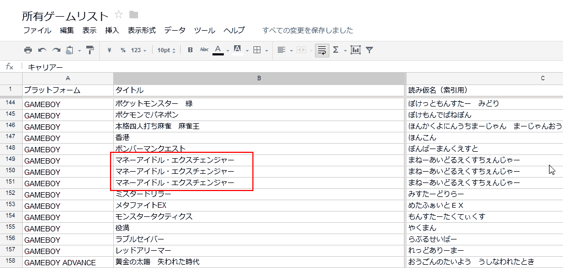Open the 表示 menu
The image size is (563, 268).
(90, 31)
